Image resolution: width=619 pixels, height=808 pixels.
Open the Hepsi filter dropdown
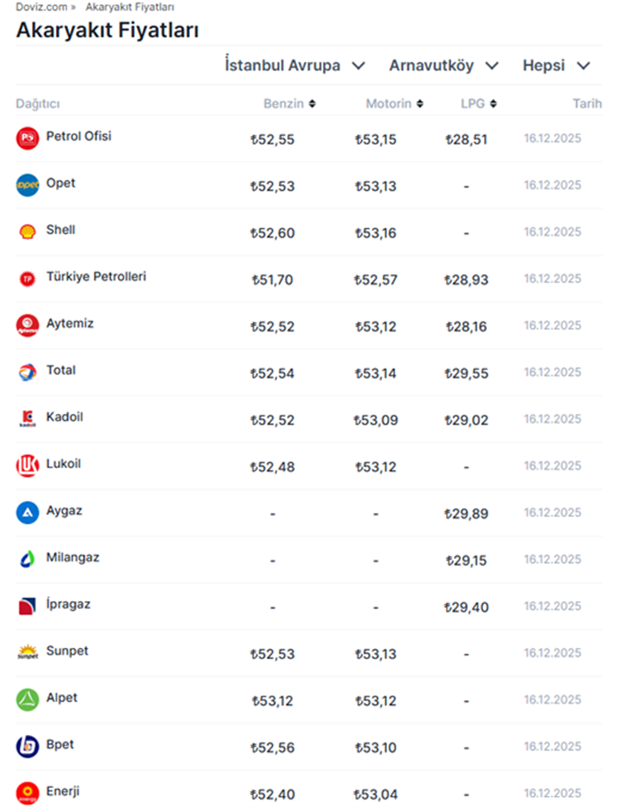click(556, 66)
